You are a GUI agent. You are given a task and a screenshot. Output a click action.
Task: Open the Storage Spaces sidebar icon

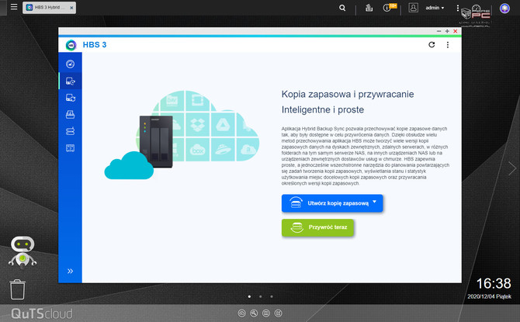click(x=70, y=131)
